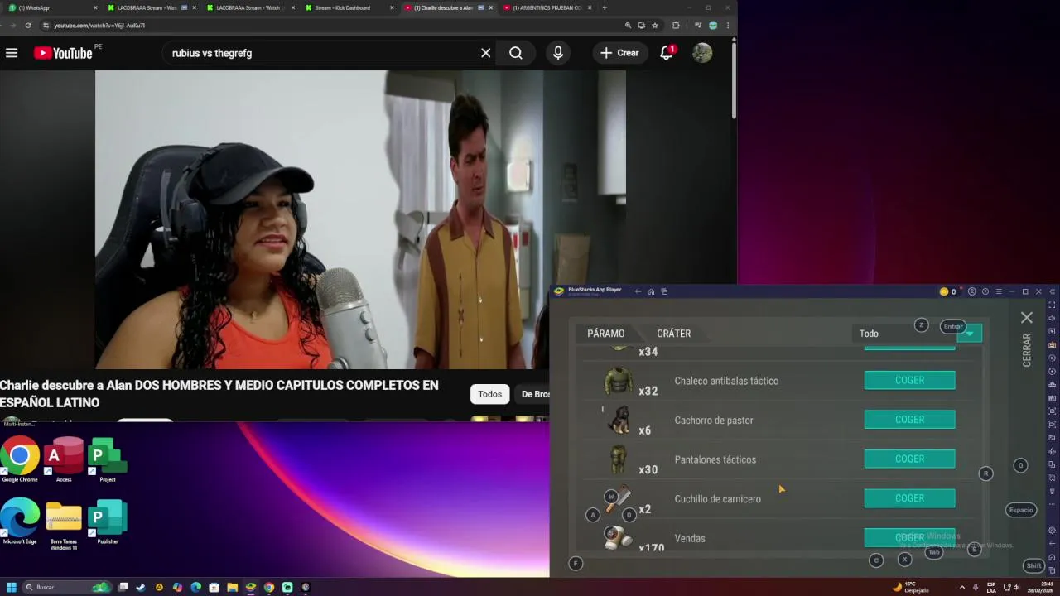Open File Explorer from taskbar
The image size is (1060, 596).
[x=233, y=588]
